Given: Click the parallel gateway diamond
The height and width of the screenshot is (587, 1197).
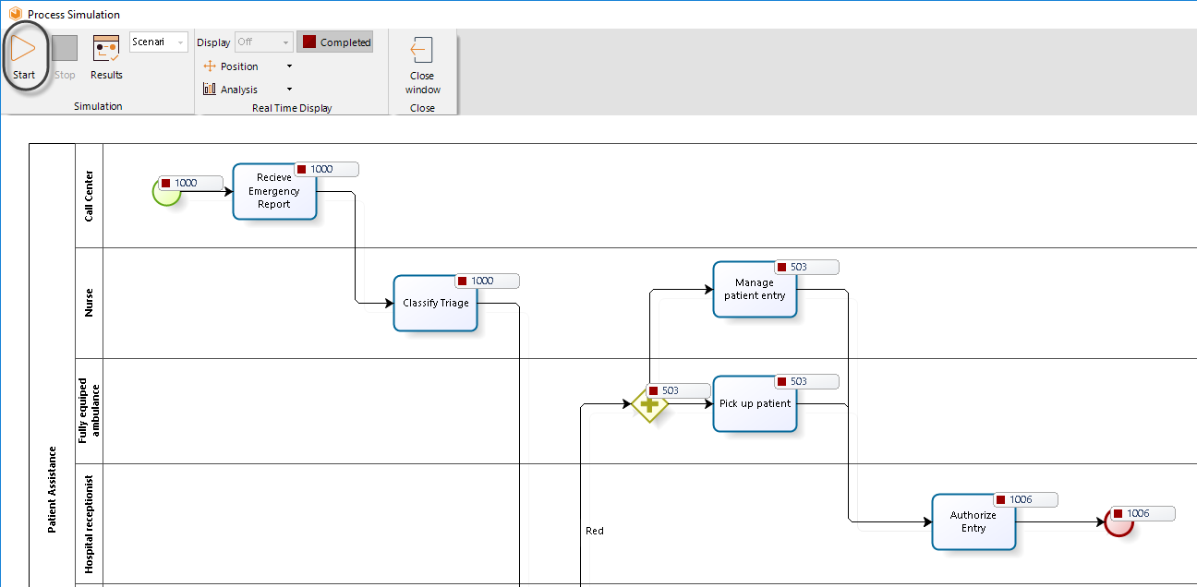Looking at the screenshot, I should pos(649,404).
